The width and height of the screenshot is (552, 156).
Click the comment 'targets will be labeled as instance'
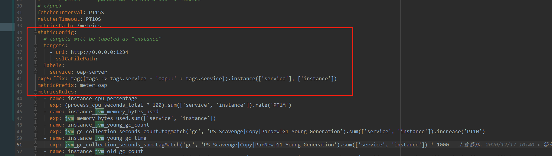[x=102, y=39]
